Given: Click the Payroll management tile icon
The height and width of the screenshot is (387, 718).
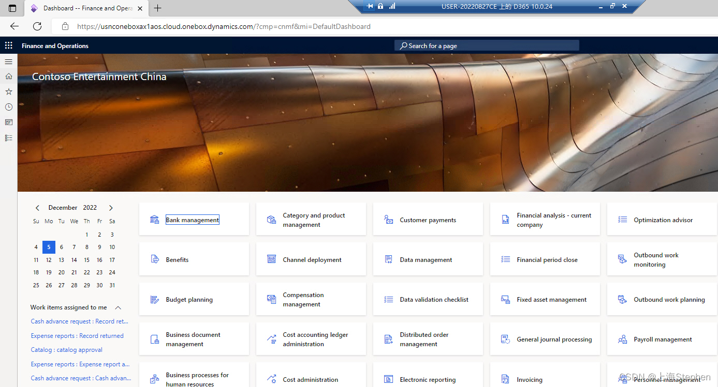Looking at the screenshot, I should pyautogui.click(x=622, y=339).
